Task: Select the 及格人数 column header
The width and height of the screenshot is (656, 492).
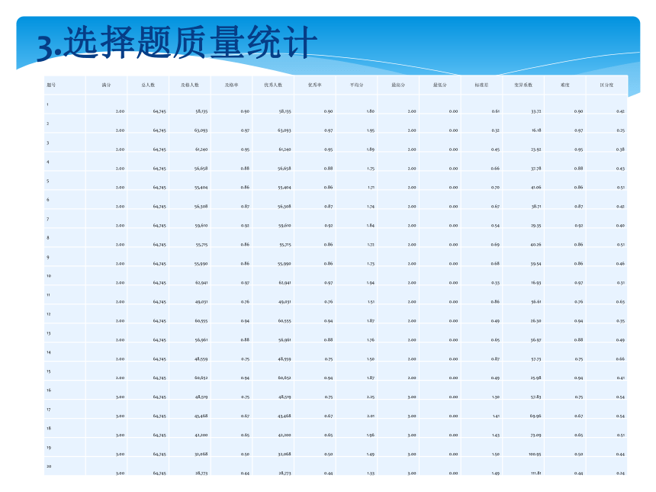Action: point(190,85)
